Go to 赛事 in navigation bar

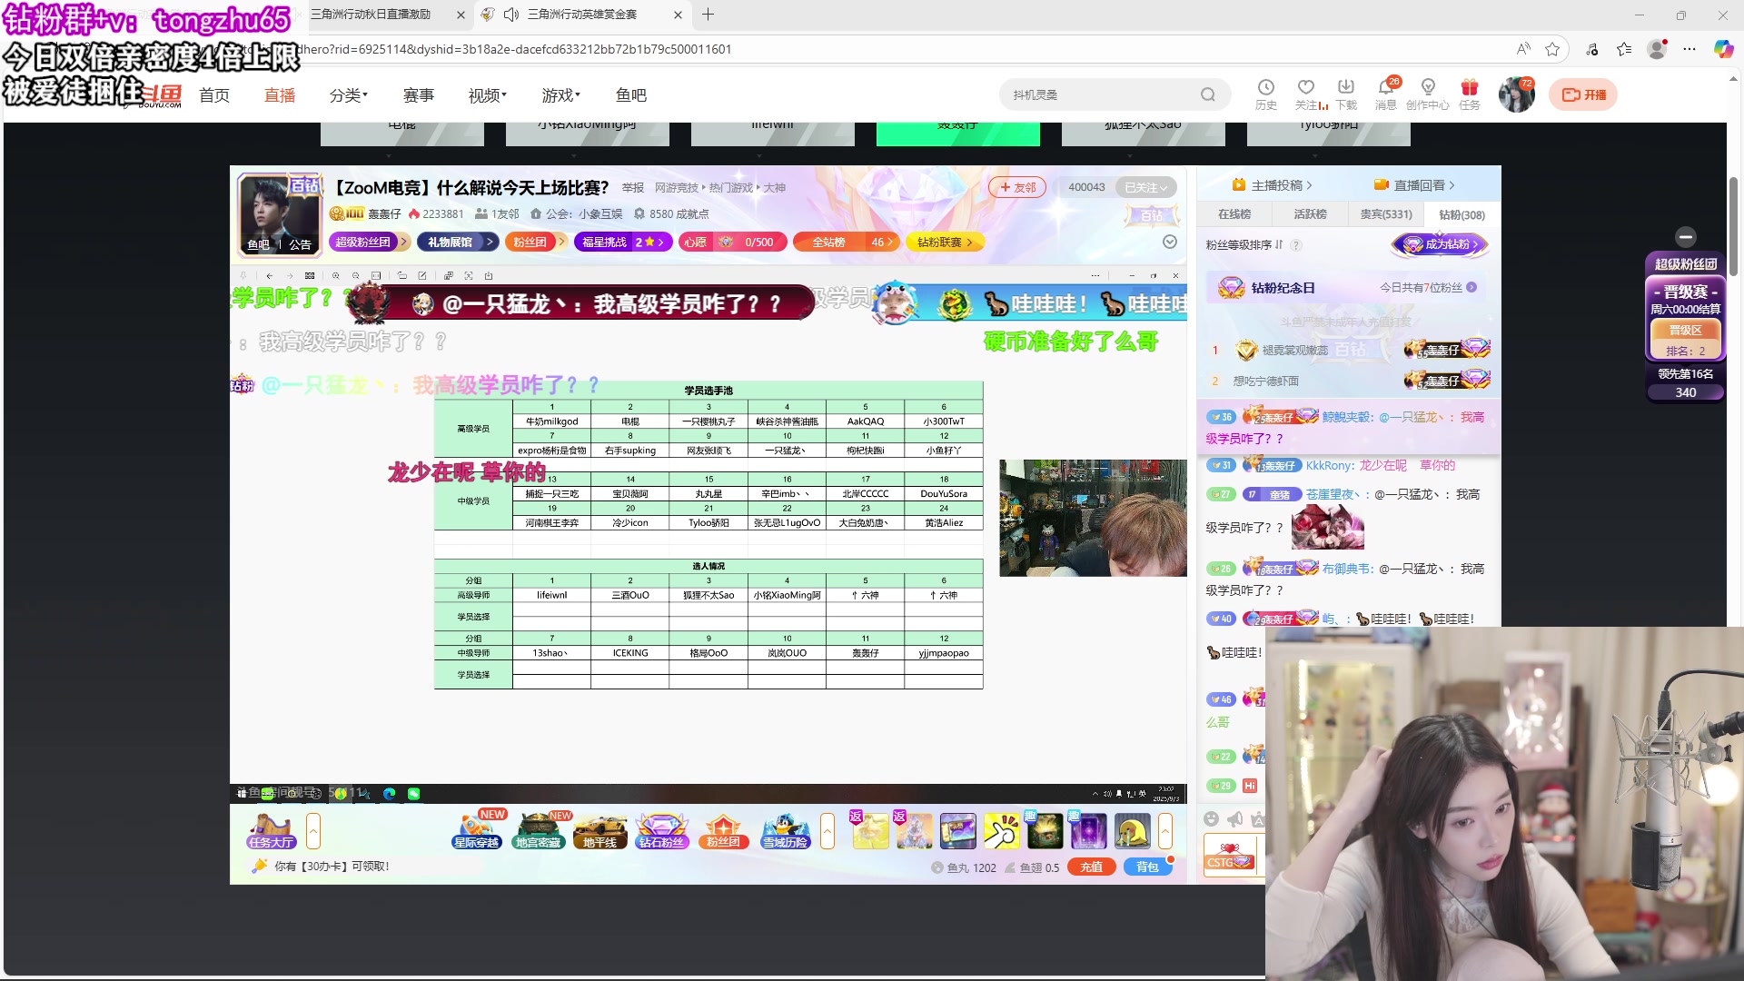(x=419, y=95)
